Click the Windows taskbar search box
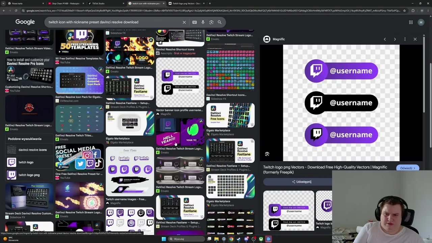432x243 pixels. point(186,239)
